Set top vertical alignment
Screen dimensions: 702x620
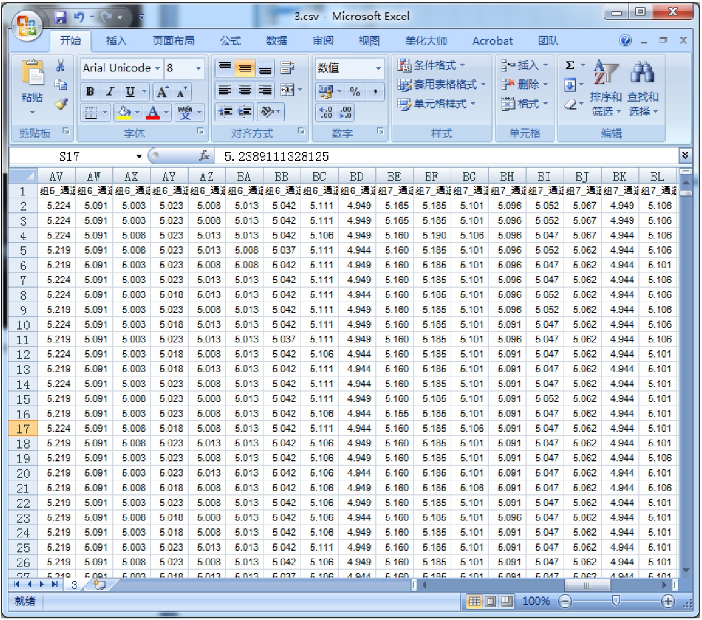(x=225, y=68)
